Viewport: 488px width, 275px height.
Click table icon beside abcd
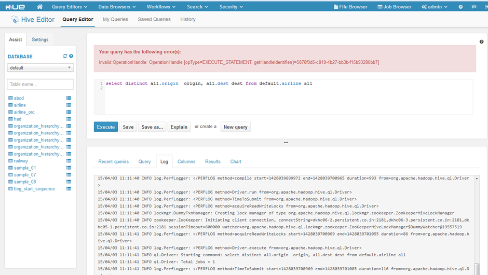(10, 98)
